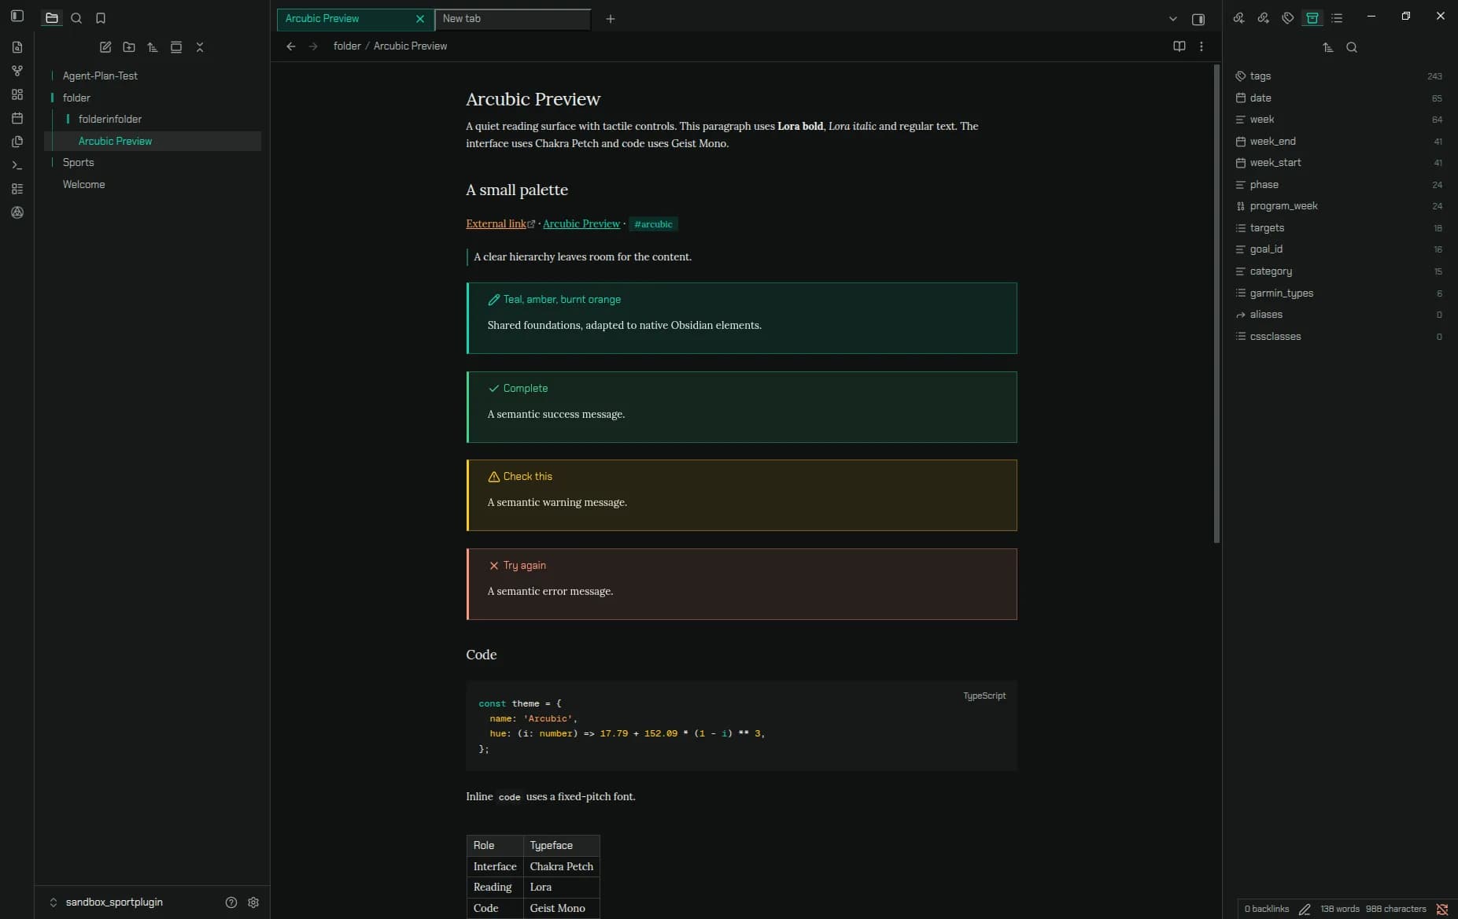Search properties in the right panel
The height and width of the screenshot is (919, 1458).
point(1352,47)
